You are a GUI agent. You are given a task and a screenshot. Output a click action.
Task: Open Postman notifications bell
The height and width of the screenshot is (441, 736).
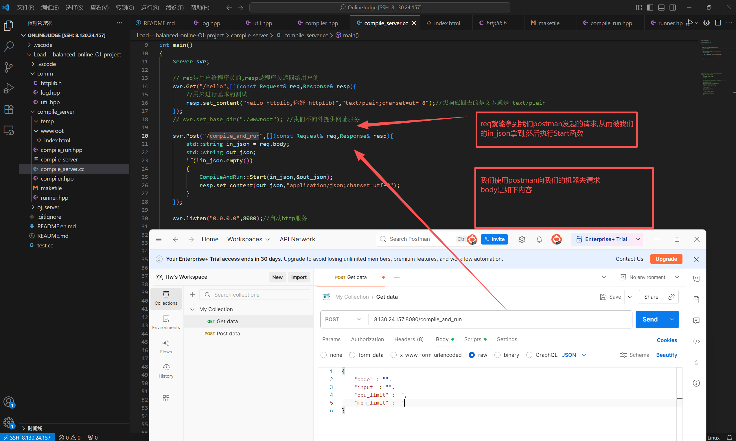(539, 239)
